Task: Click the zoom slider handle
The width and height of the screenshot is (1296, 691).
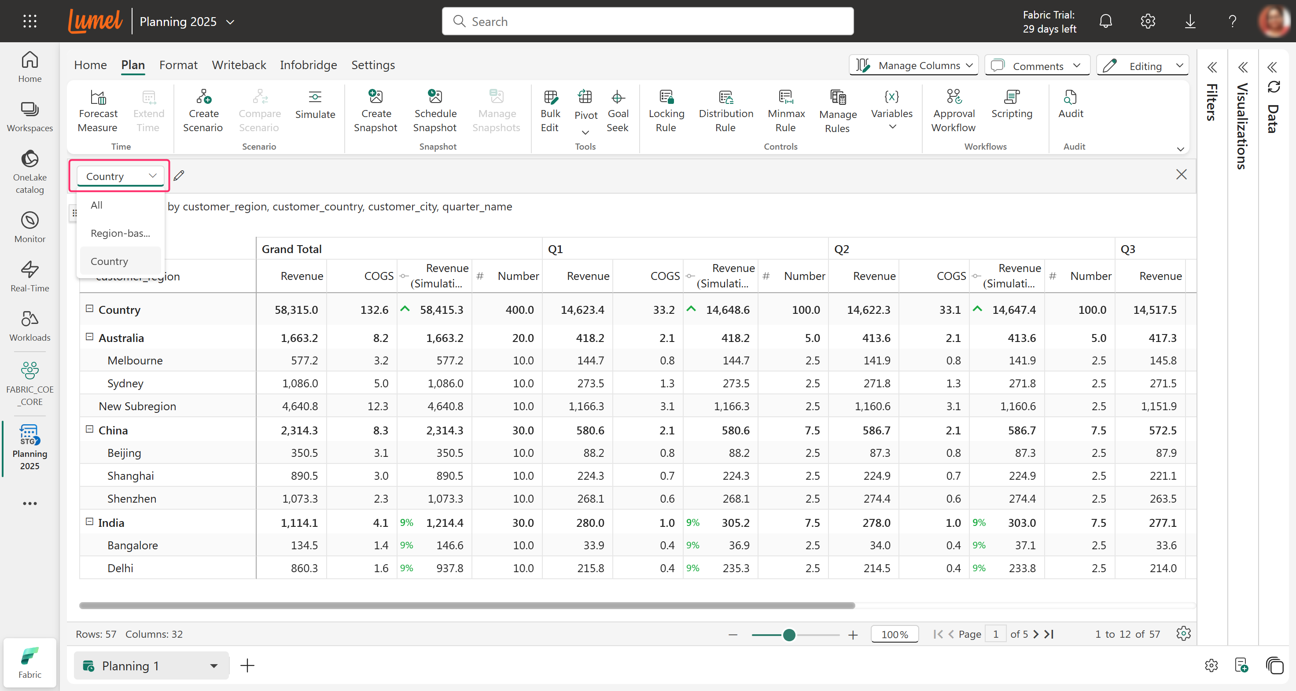Action: pyautogui.click(x=789, y=635)
